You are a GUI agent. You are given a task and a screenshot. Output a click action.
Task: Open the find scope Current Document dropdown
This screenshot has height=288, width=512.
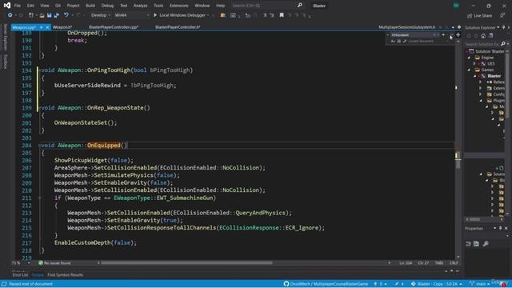click(x=428, y=41)
